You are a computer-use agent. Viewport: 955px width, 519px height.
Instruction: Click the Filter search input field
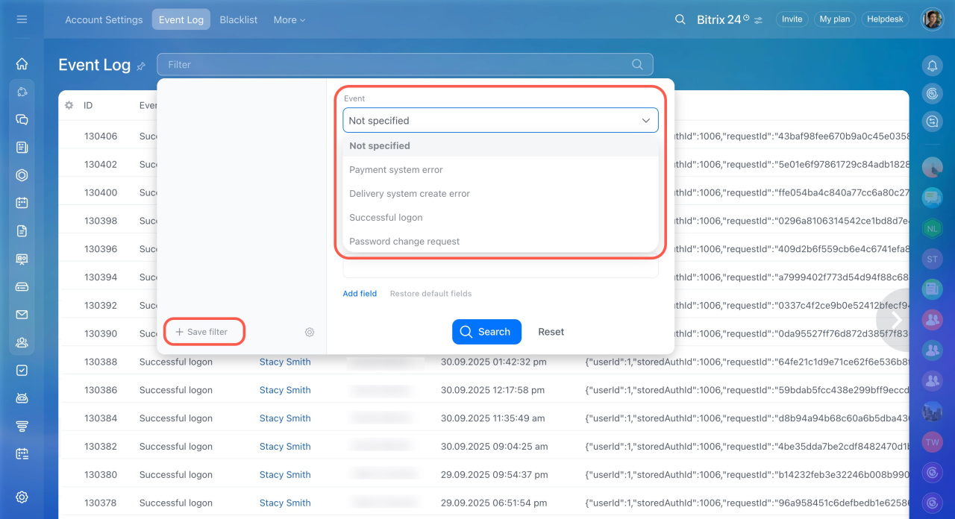click(395, 65)
